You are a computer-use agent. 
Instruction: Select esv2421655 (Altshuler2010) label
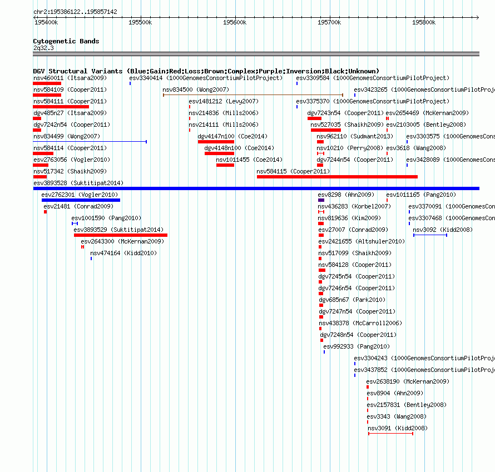coord(362,241)
